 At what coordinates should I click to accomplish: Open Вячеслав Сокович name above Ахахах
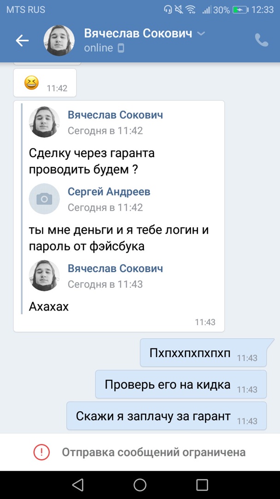point(115,268)
